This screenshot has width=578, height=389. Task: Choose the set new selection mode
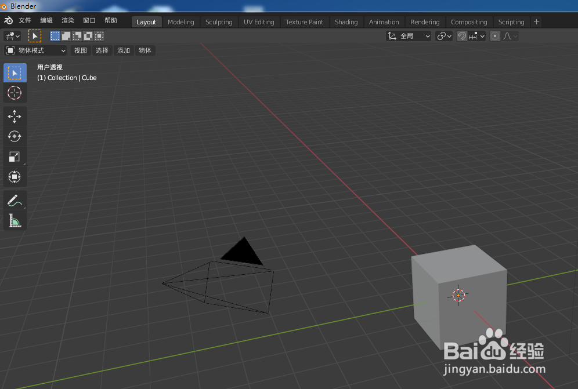pos(55,36)
